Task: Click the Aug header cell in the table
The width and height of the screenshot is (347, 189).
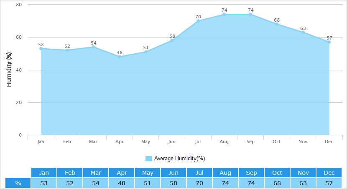Action: click(x=225, y=173)
